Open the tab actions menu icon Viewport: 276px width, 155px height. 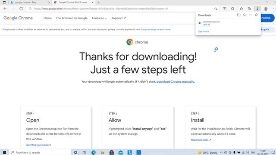[4, 2]
